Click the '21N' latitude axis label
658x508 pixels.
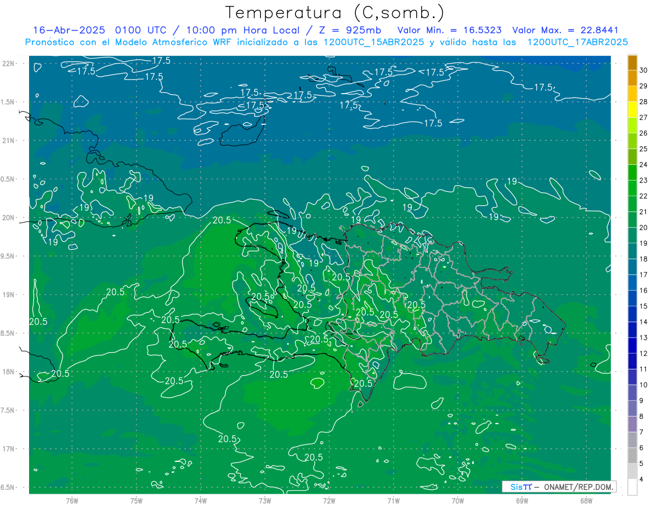[8, 140]
